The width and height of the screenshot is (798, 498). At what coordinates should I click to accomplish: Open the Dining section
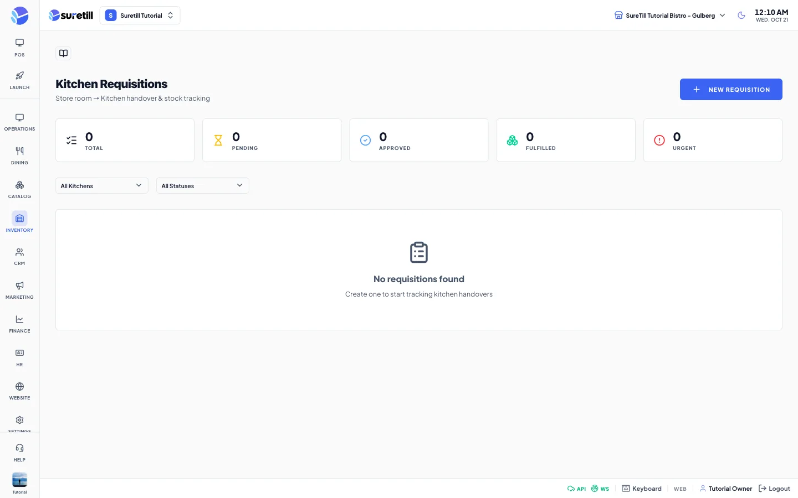point(19,156)
